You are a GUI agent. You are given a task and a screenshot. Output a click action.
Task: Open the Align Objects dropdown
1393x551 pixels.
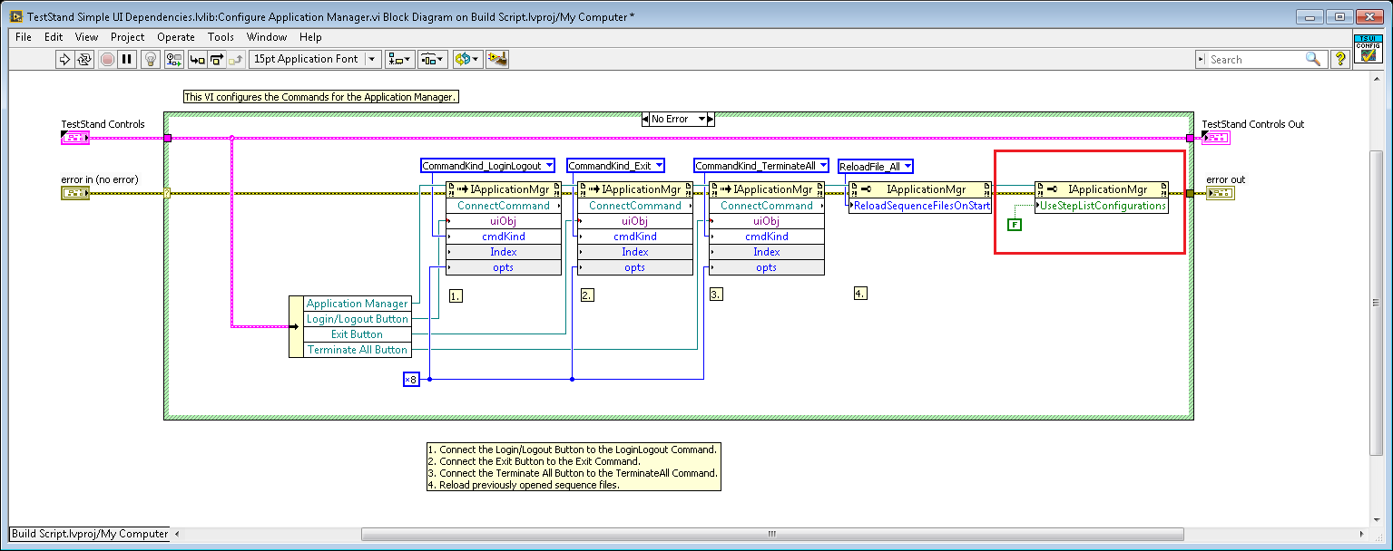coord(398,59)
